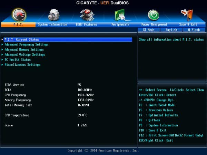Open Miscellaneous Settings submenu
The image size is (207, 155).
[x=22, y=65]
